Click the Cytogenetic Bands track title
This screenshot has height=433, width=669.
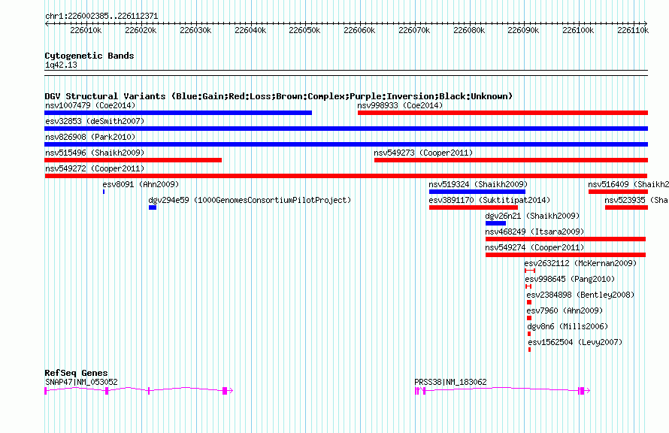89,56
